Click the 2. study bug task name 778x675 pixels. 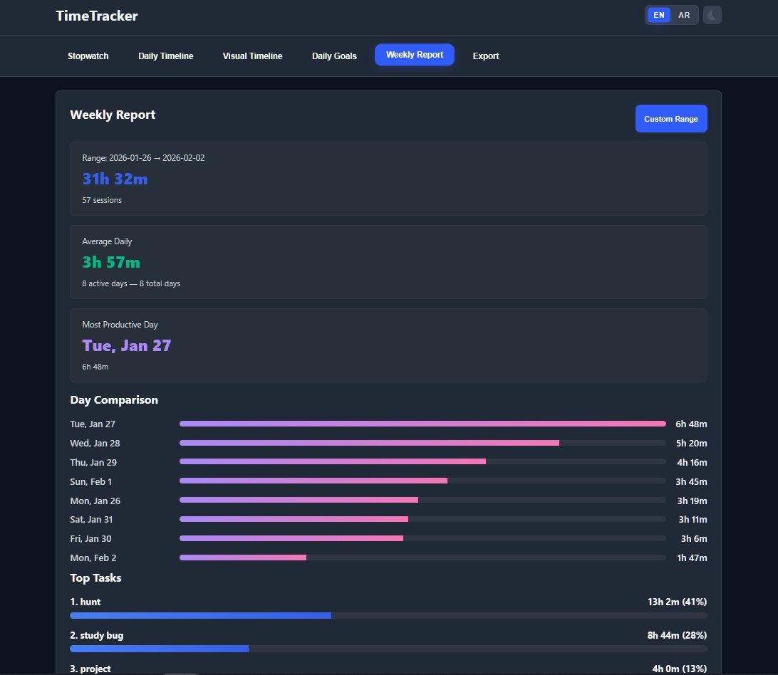click(97, 635)
